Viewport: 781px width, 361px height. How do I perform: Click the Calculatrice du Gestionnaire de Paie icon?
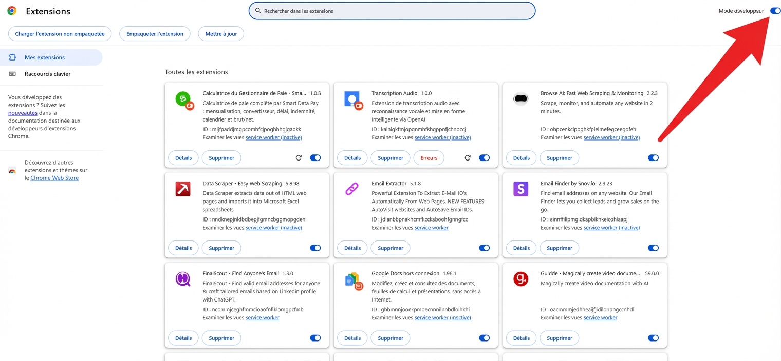click(183, 98)
